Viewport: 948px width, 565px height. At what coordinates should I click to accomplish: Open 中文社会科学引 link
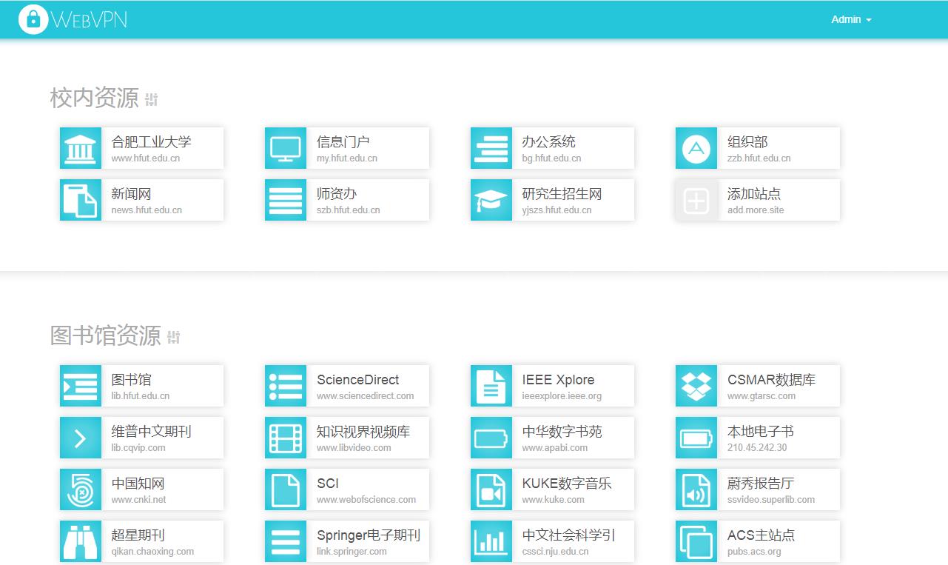[568, 535]
